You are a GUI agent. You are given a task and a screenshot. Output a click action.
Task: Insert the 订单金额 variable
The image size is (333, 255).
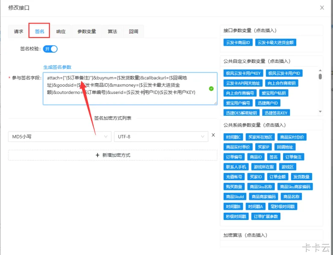point(277,176)
